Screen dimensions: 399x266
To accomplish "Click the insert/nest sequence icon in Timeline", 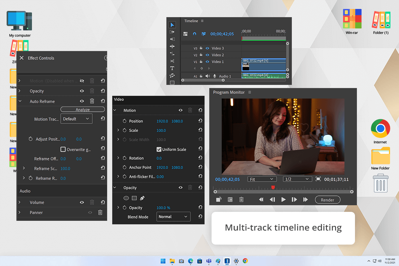I will click(185, 34).
